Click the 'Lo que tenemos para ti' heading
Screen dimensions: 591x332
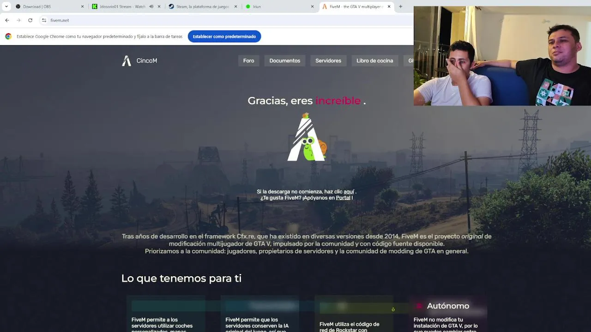(x=181, y=278)
